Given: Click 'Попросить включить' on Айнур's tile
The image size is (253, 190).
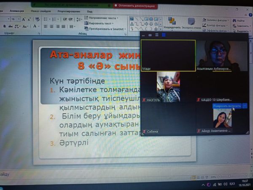Looking at the screenshot, I should click(227, 106).
